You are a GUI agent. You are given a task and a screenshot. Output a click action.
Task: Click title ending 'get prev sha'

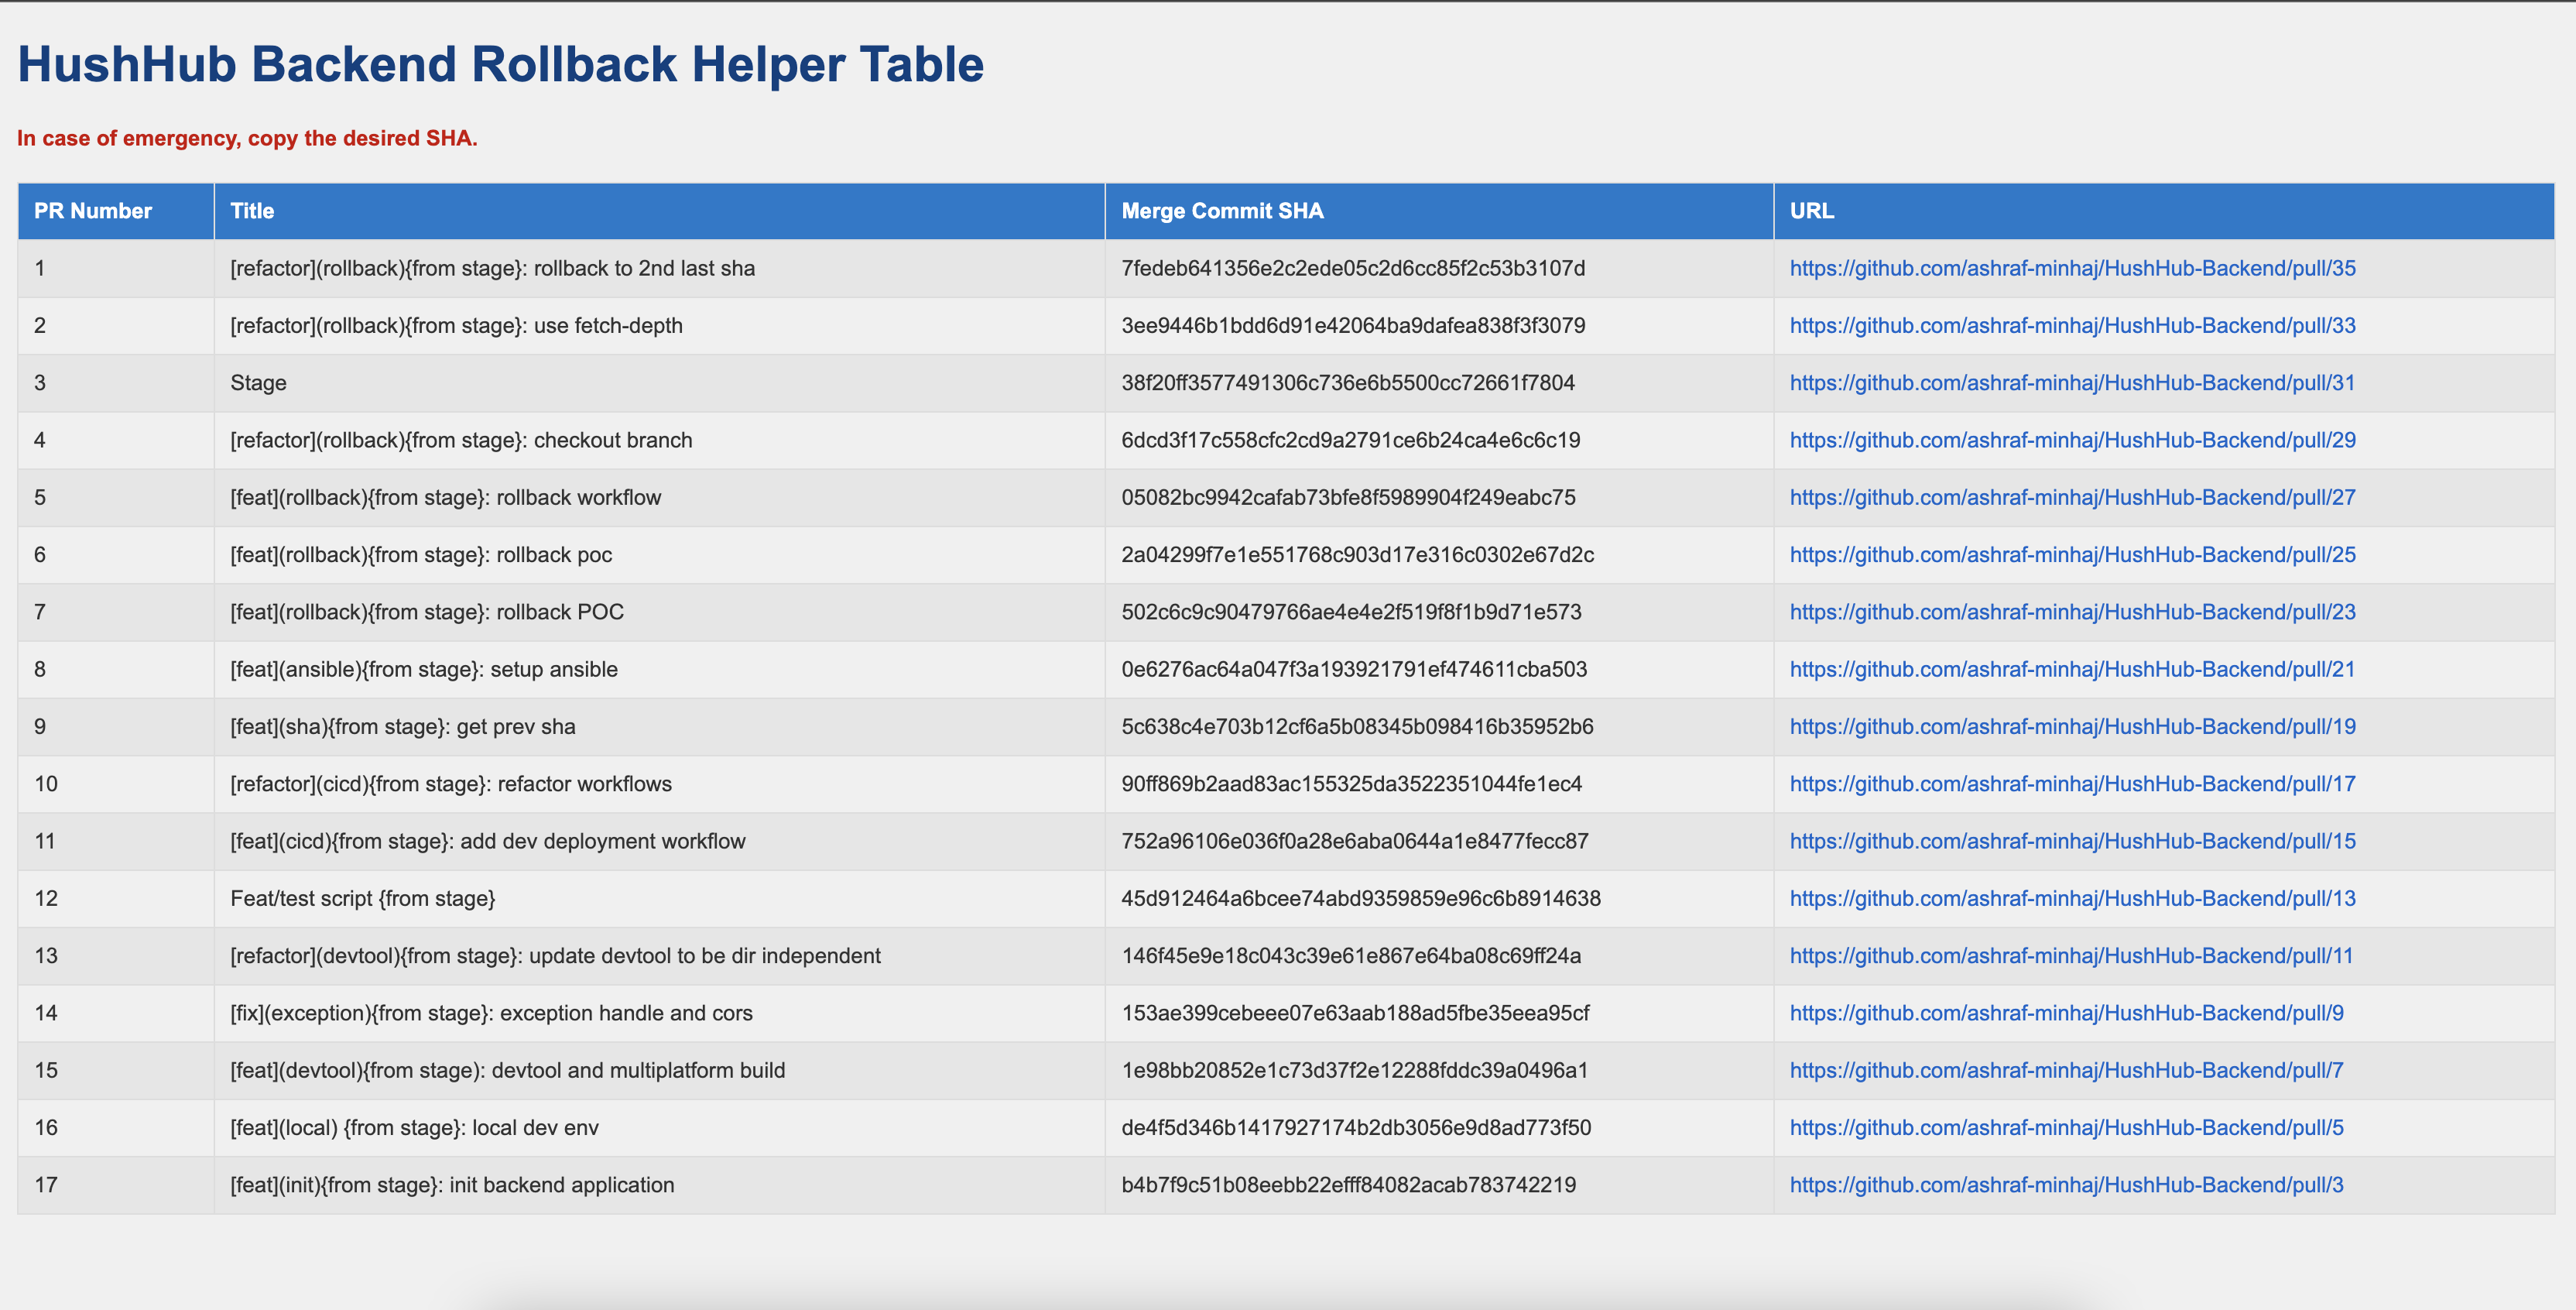click(x=403, y=727)
